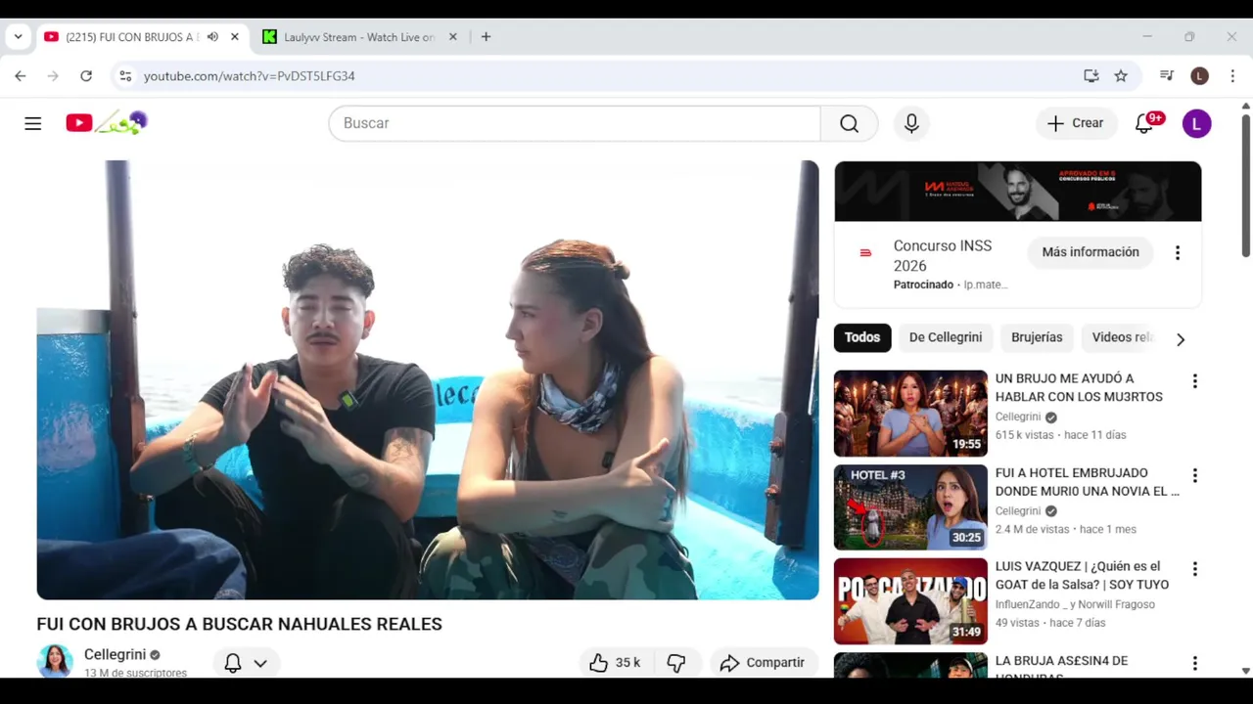Screen dimensions: 1253x704
Task: Open the tab search dropdown arrow
Action: point(18,37)
